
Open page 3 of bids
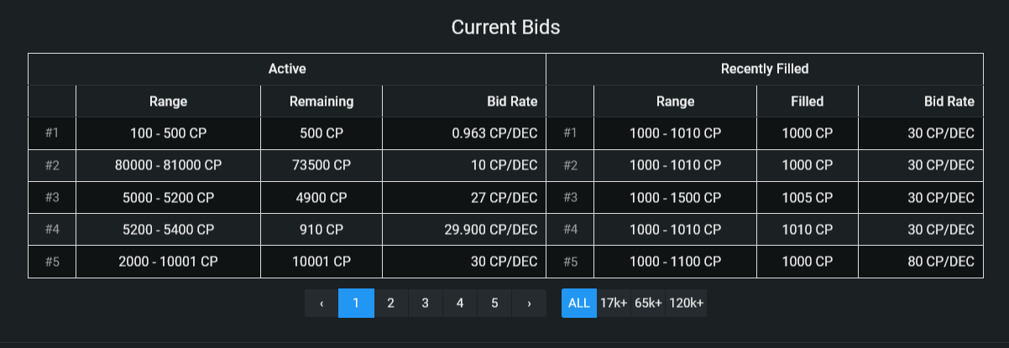tap(426, 304)
